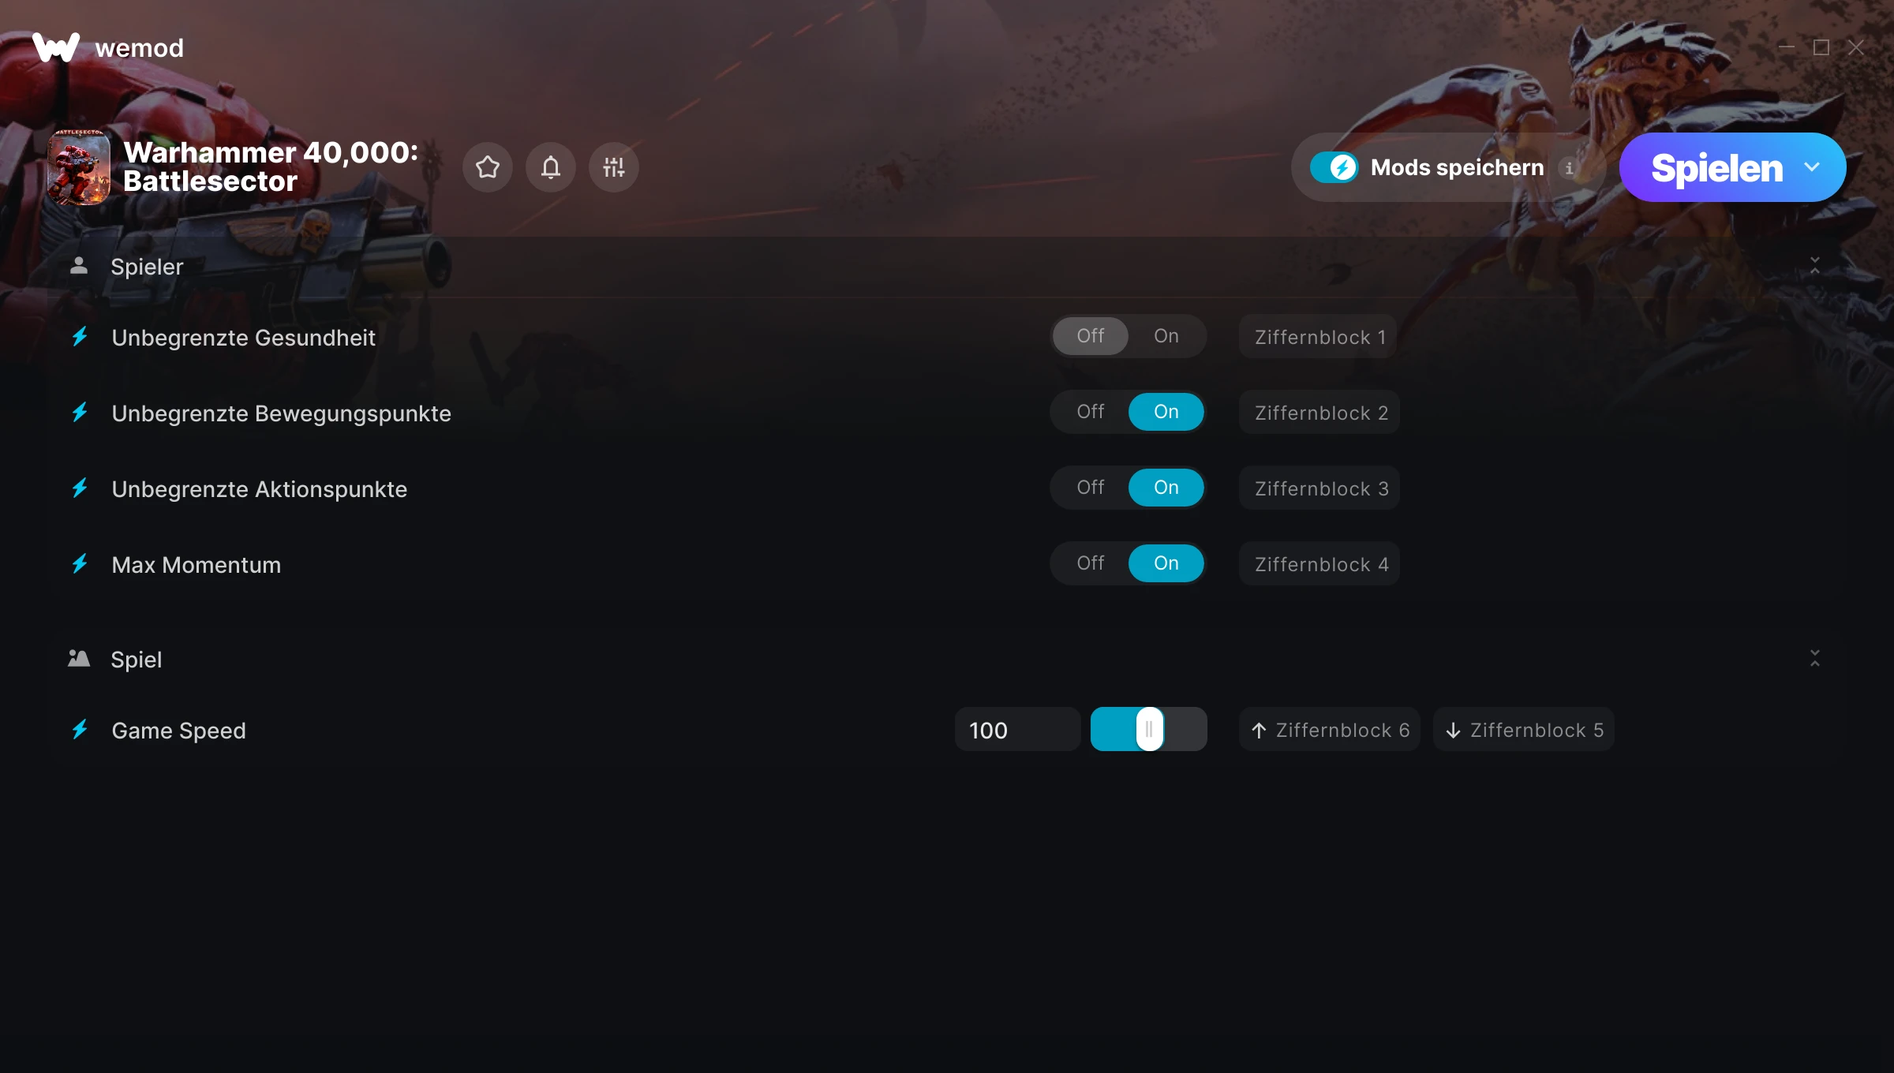Click the WeMod logo icon

[56, 47]
